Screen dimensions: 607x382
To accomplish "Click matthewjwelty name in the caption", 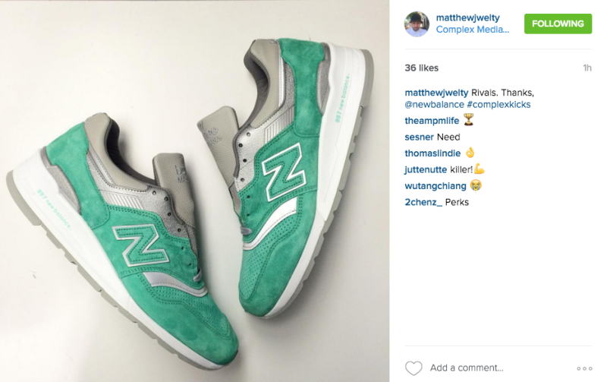I will click(x=436, y=93).
